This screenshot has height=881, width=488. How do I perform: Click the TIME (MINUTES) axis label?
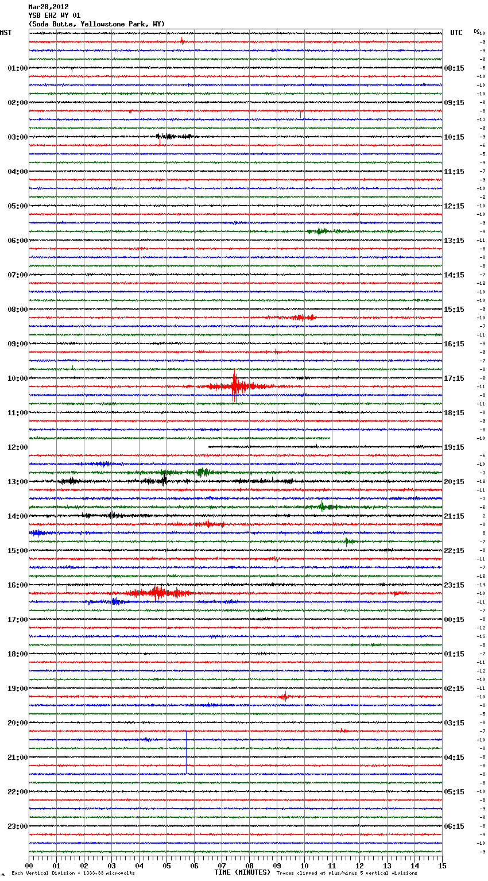point(242,872)
